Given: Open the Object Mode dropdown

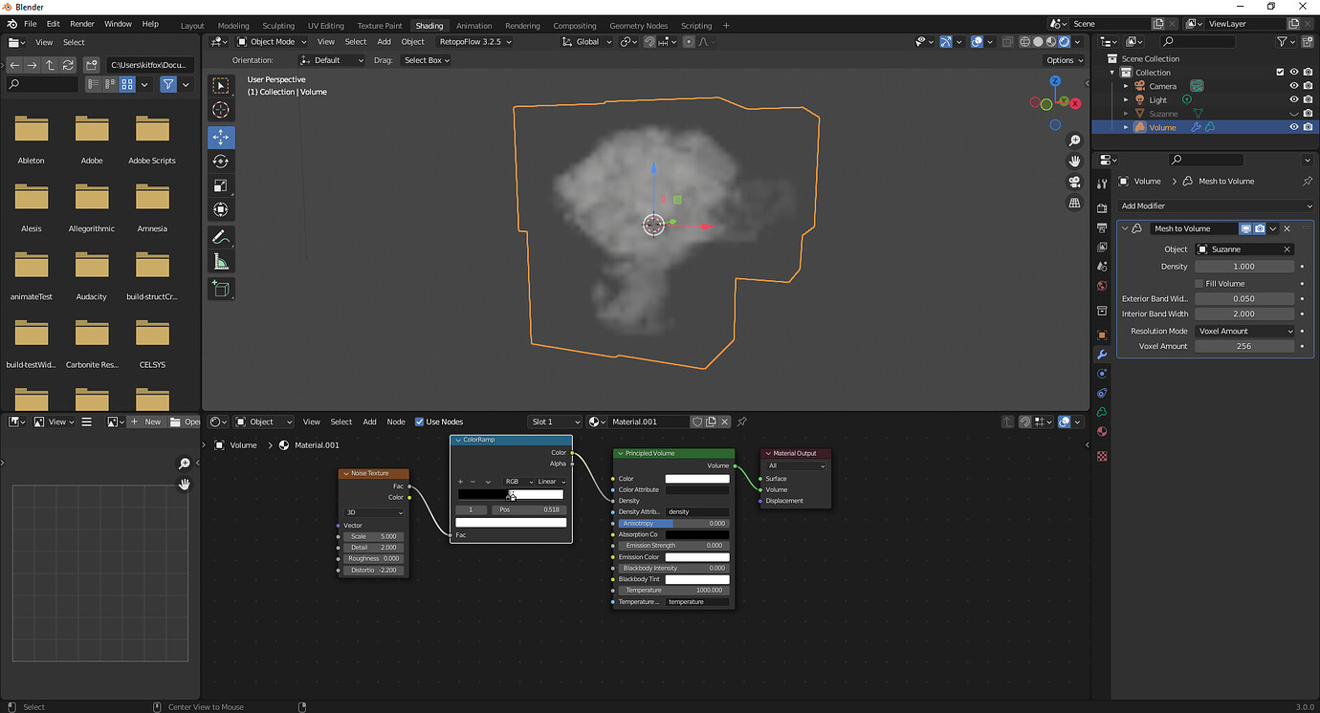Looking at the screenshot, I should tap(272, 42).
